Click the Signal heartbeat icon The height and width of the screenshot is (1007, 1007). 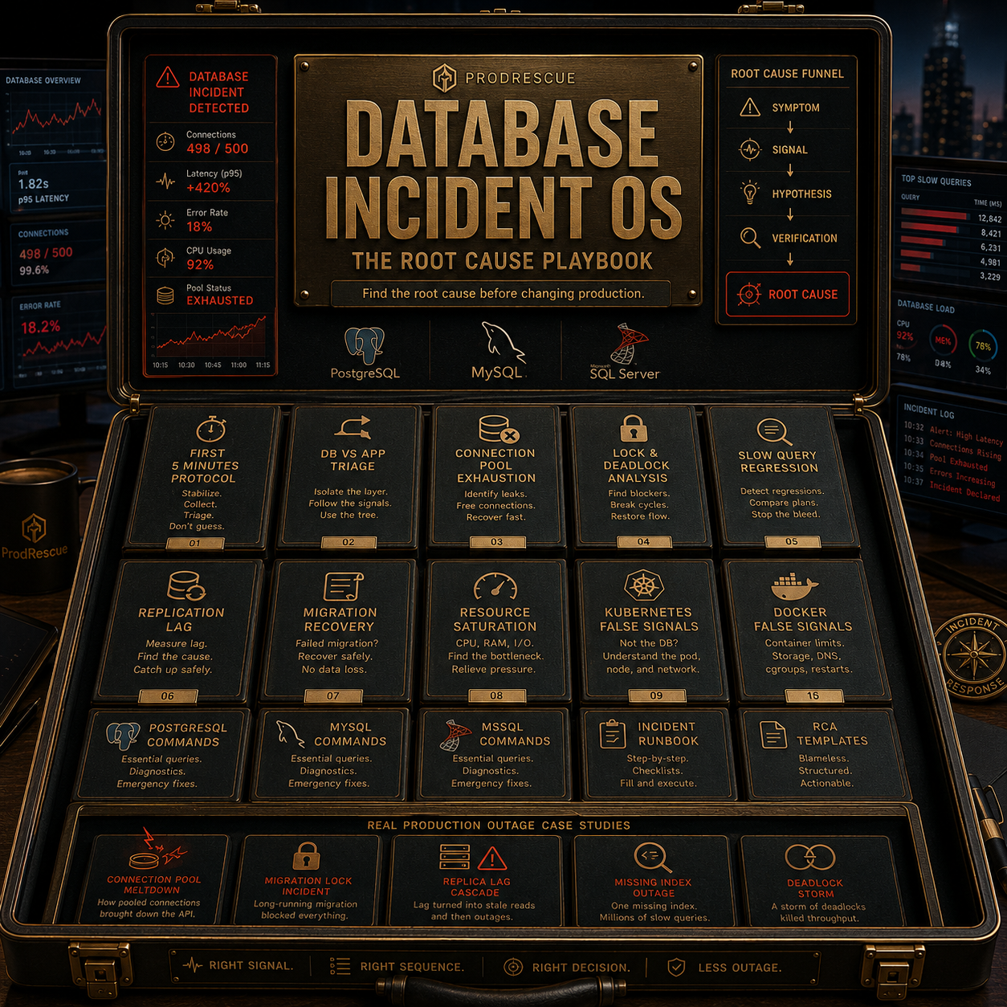(749, 149)
